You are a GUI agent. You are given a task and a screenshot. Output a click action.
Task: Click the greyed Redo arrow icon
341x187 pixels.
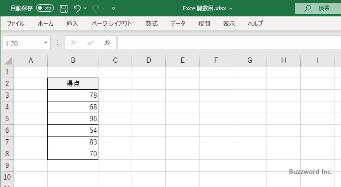[95, 8]
